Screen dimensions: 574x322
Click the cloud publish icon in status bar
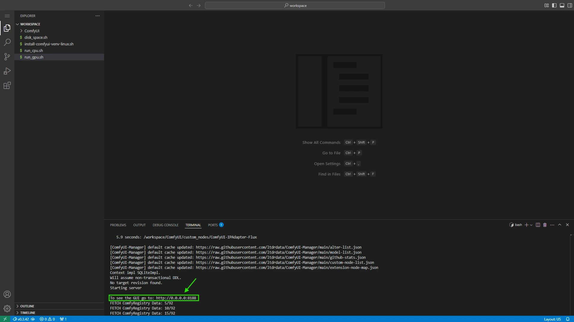tap(33, 319)
